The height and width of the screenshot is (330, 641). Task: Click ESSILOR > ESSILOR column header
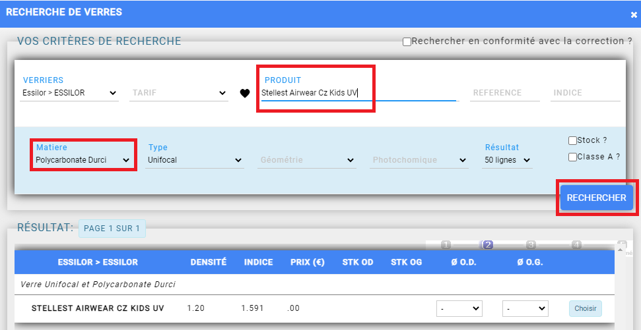(x=98, y=262)
